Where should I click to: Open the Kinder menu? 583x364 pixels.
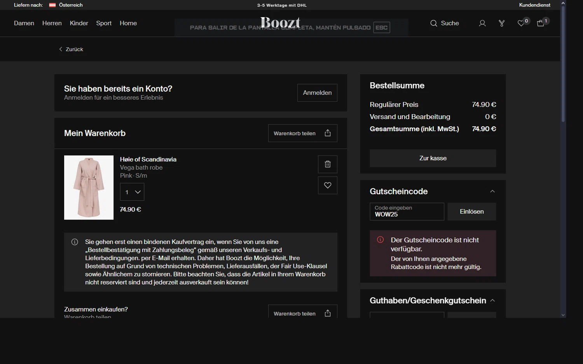79,23
